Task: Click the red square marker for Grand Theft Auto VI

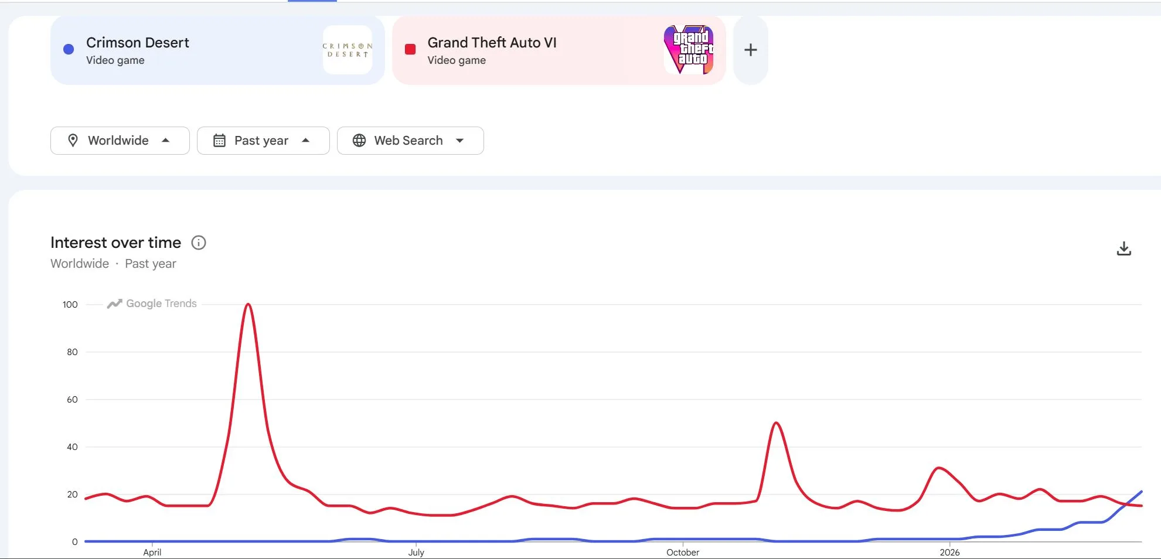Action: (410, 49)
